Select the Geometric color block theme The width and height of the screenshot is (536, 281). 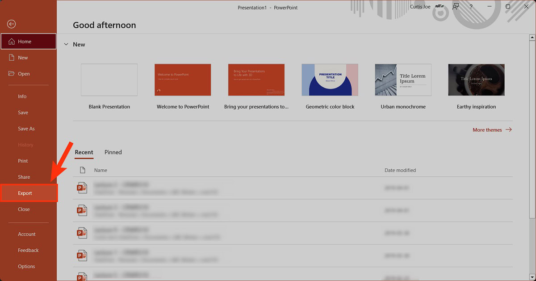pyautogui.click(x=330, y=80)
